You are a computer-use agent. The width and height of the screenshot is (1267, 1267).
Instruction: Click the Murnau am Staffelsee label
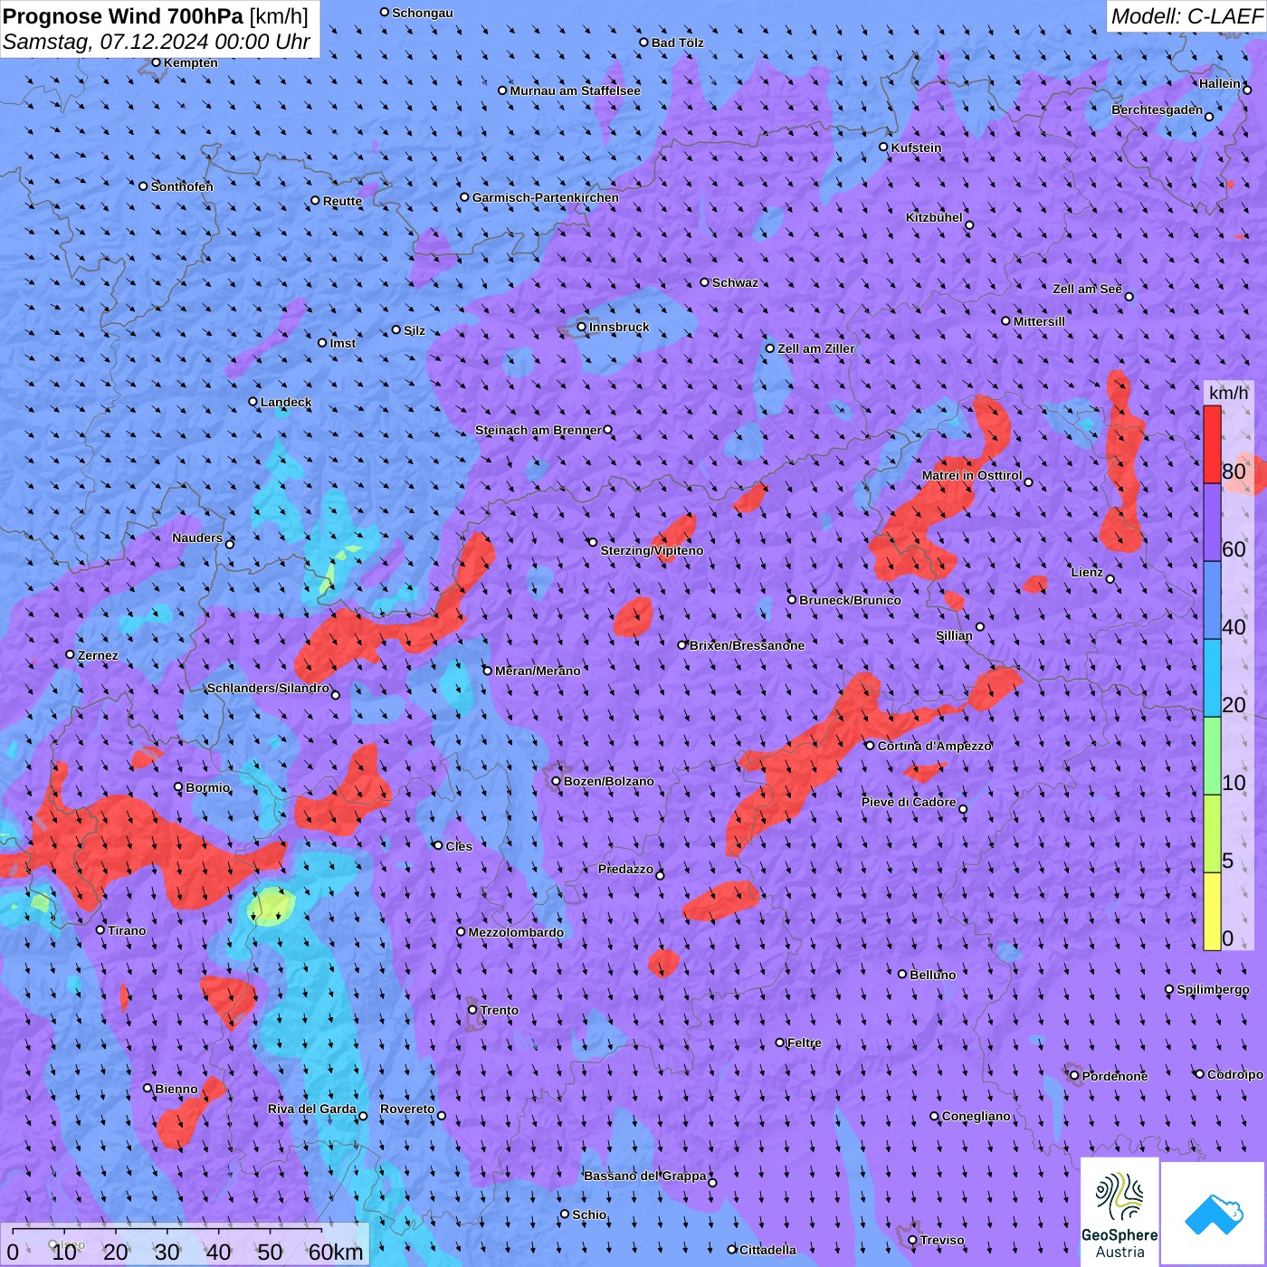coord(575,90)
